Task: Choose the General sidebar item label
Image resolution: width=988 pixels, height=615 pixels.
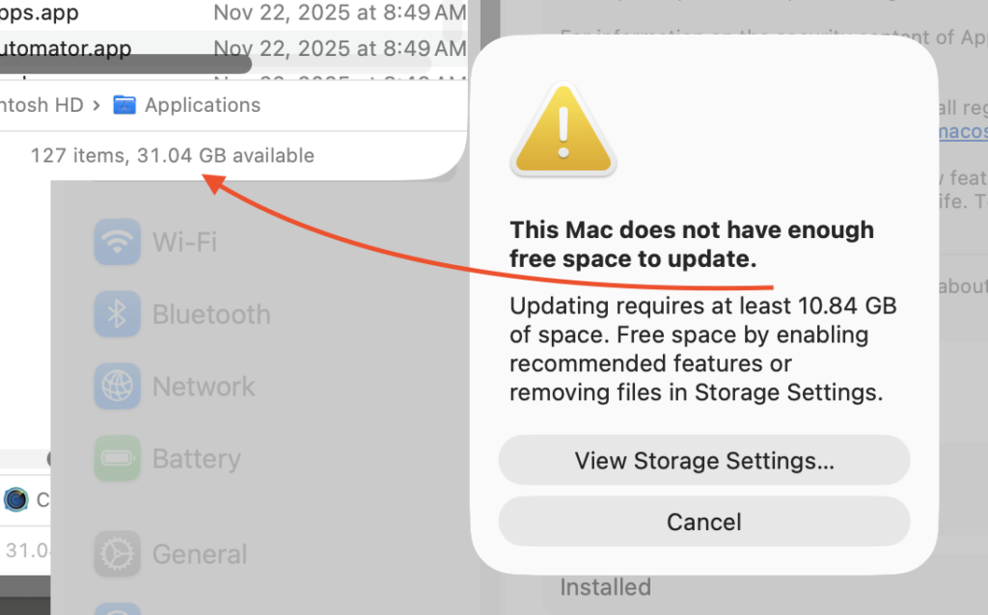Action: (200, 554)
